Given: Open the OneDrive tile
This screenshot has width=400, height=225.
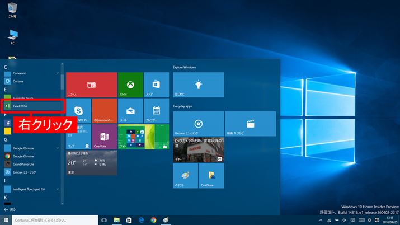Looking at the screenshot, I should pos(211,175).
